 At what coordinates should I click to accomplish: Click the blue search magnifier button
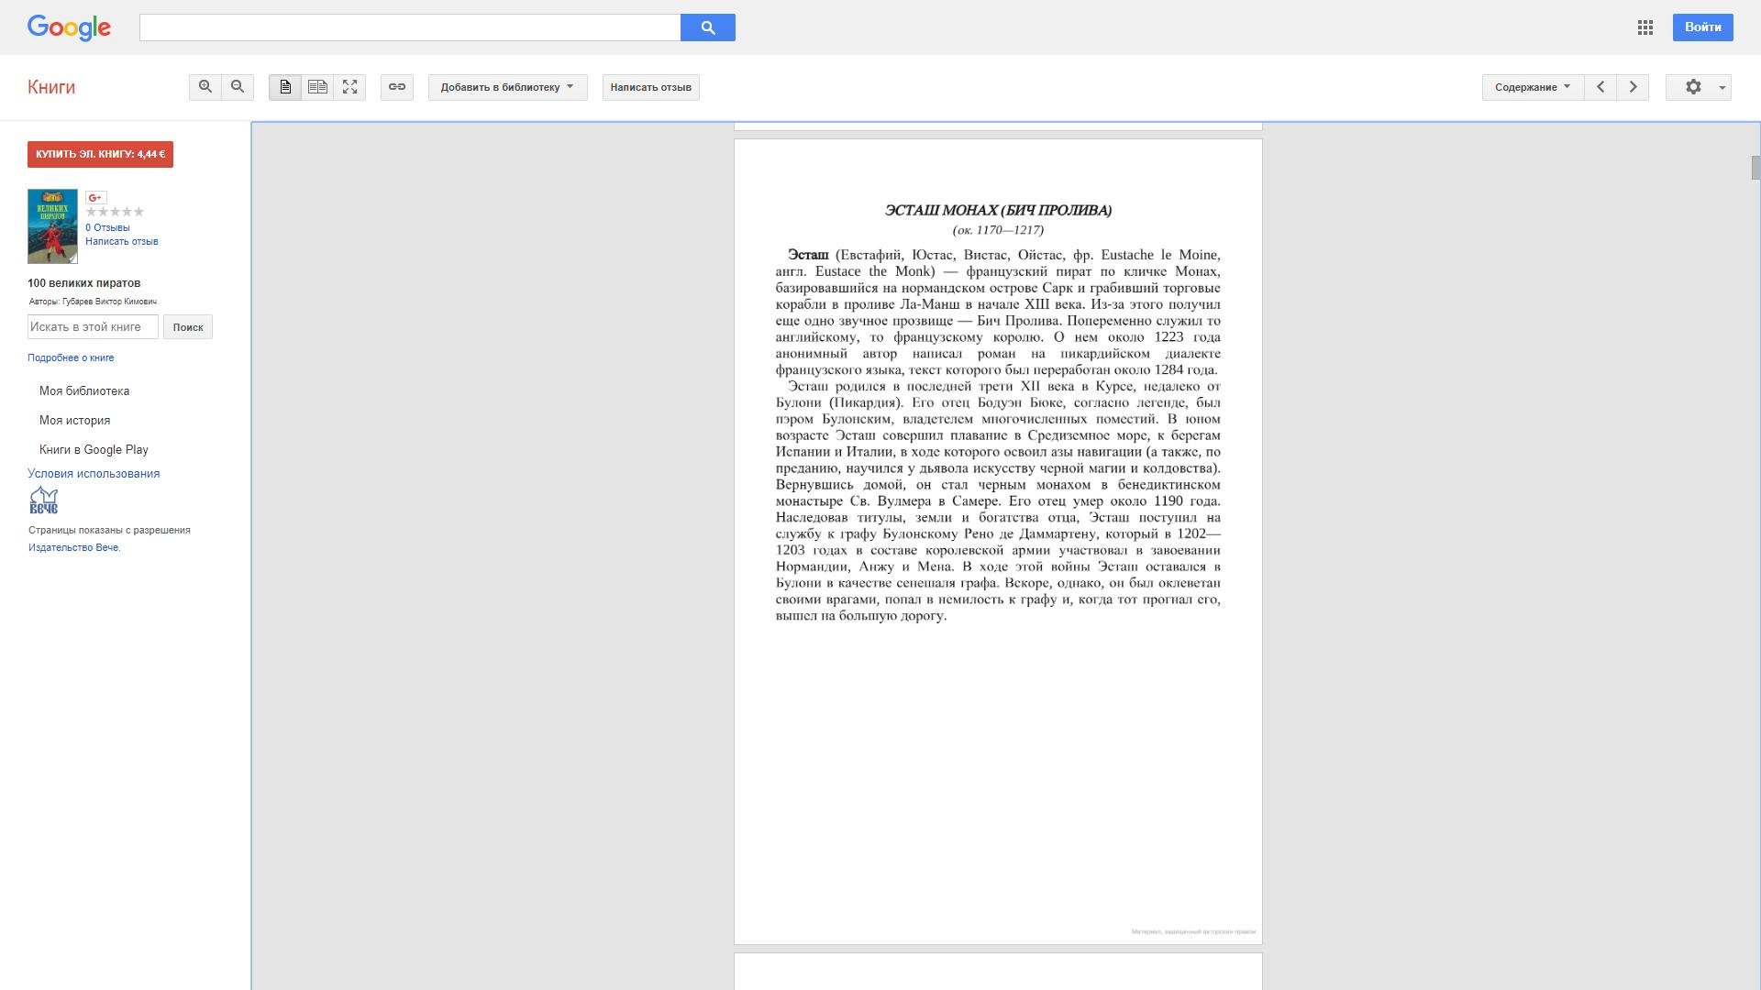tap(707, 27)
